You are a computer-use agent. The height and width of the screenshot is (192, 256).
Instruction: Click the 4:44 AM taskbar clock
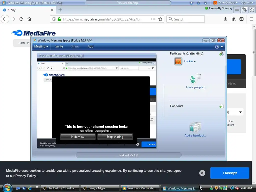pyautogui.click(x=246, y=188)
